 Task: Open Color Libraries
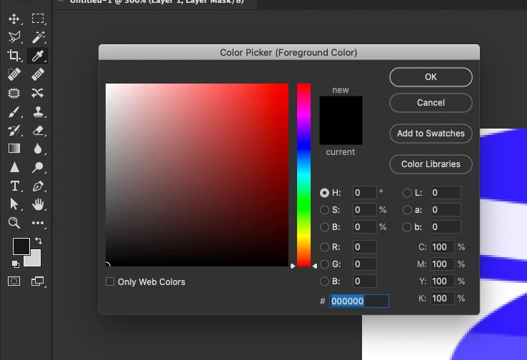tap(431, 164)
